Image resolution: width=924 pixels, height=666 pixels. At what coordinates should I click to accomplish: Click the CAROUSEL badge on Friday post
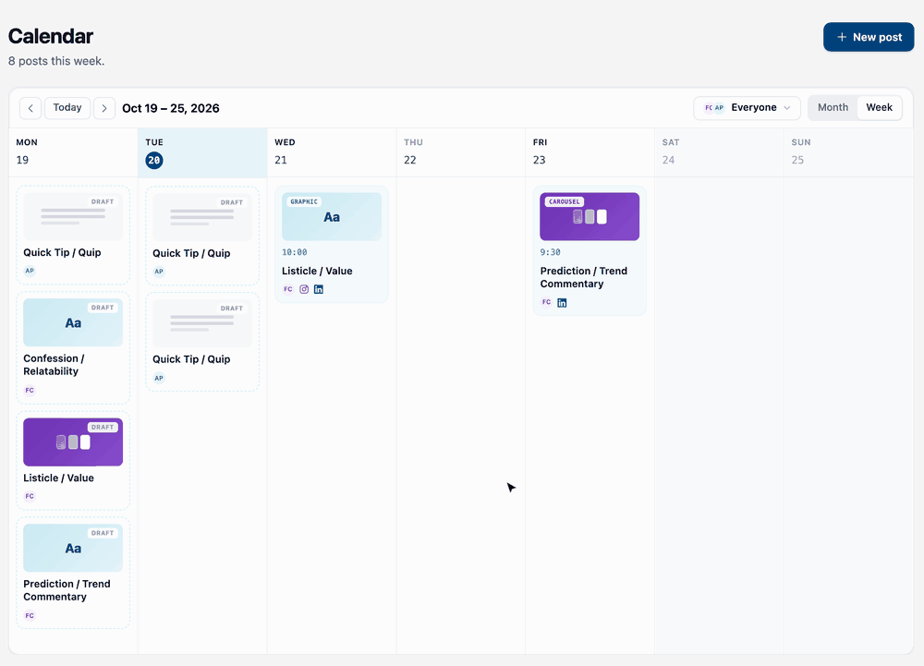pos(565,201)
